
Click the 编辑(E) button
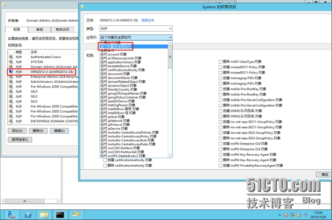[x=59, y=131]
